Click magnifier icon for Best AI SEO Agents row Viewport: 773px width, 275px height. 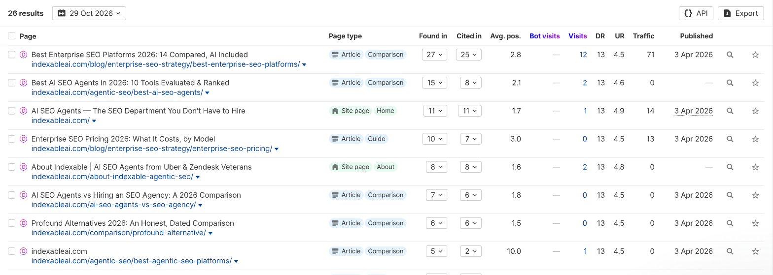(x=730, y=83)
